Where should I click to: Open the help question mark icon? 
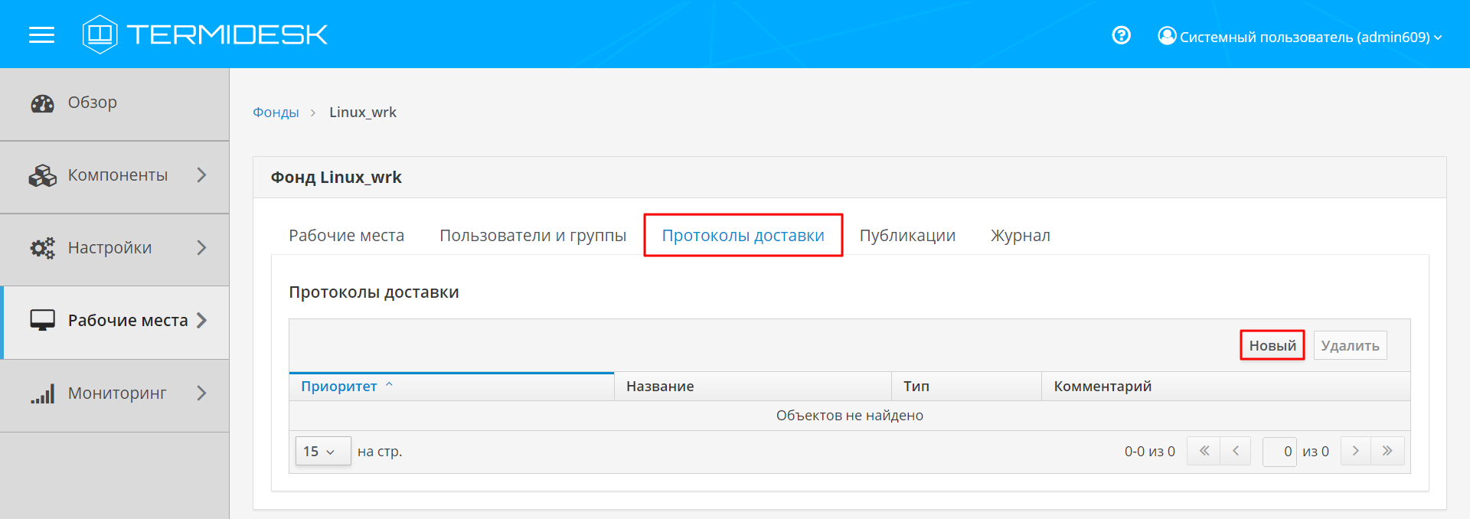pos(1121,35)
